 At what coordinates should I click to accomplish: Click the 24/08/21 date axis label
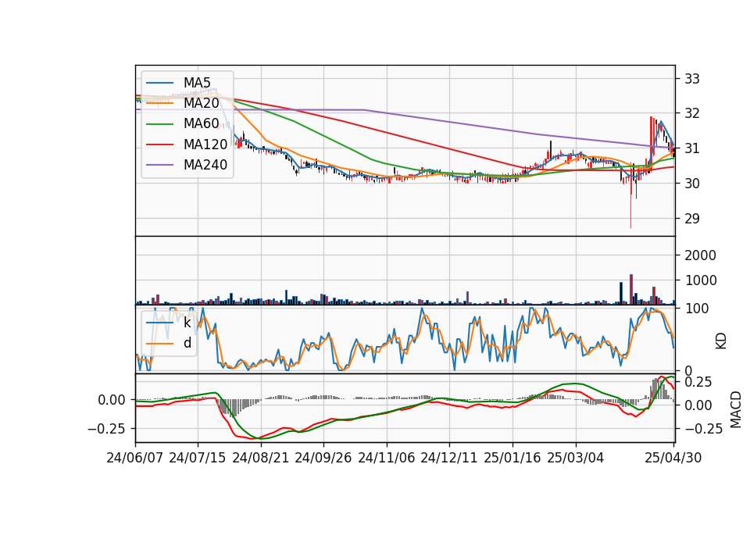(x=261, y=459)
